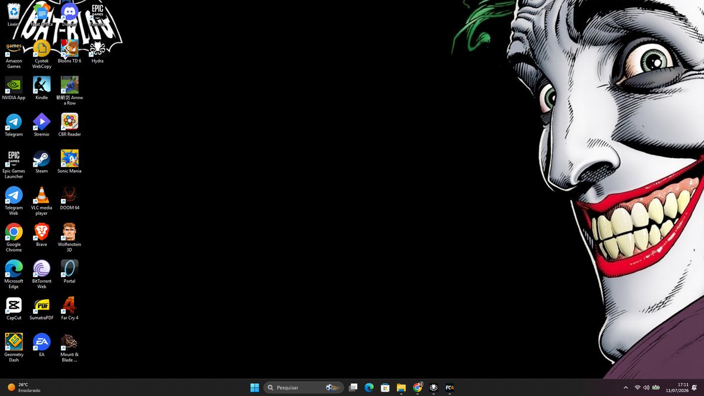Select the Epic Games Launcher shortcut
Screen dimensions: 704x396
coord(13,164)
